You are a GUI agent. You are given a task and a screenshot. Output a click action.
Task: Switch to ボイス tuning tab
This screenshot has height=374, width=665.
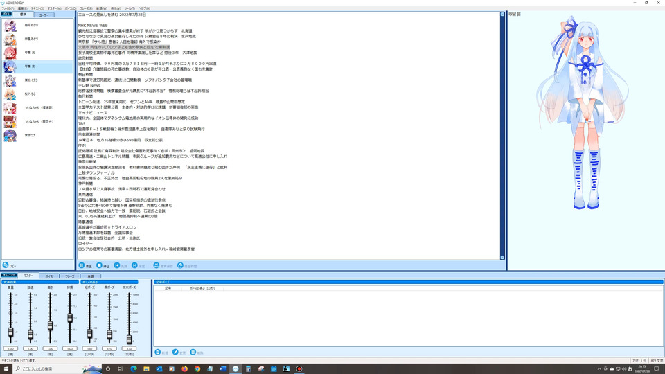(49, 276)
